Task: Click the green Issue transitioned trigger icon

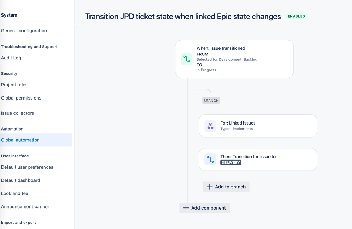Action: (x=186, y=59)
